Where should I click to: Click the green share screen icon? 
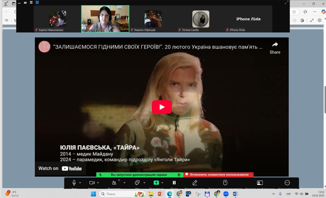156,183
